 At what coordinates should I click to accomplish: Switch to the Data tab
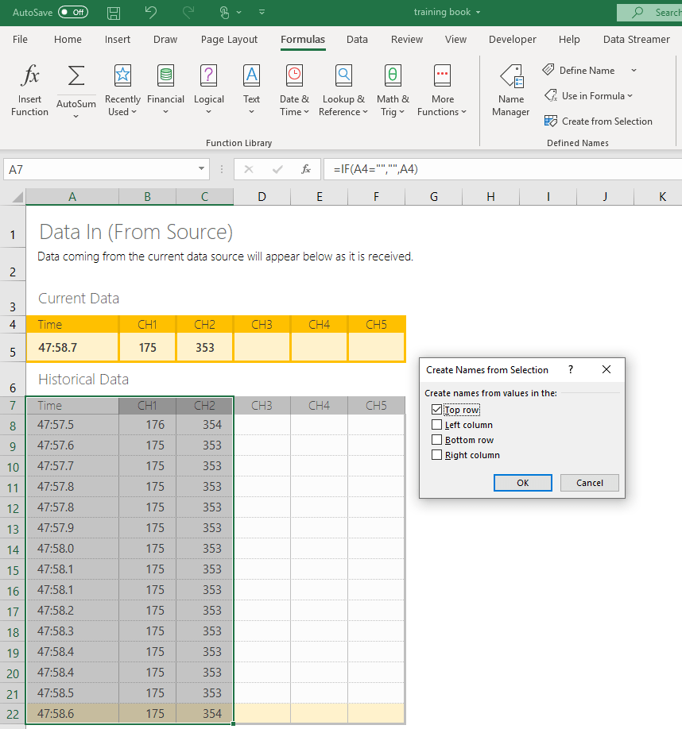click(x=357, y=39)
